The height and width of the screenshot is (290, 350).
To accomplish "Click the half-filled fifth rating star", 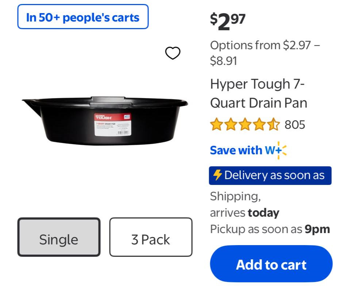I will point(273,125).
